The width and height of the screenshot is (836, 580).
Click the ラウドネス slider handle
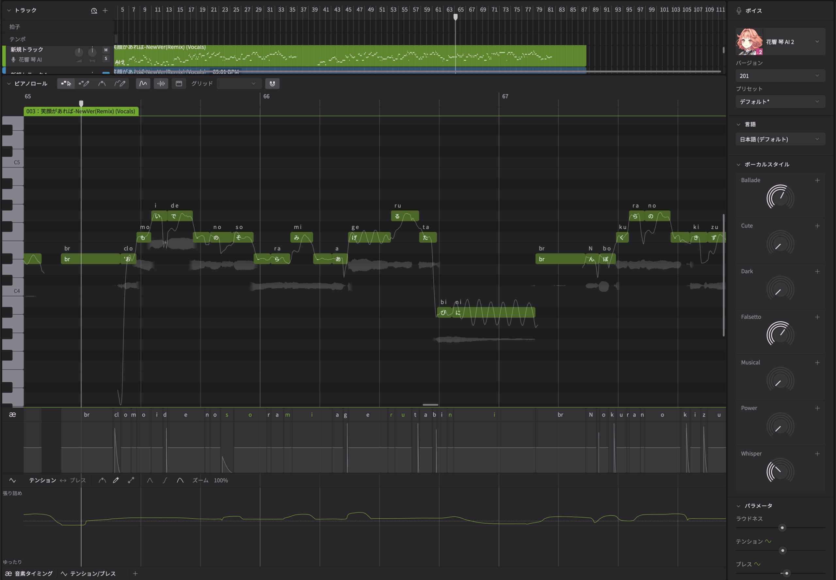(x=782, y=527)
